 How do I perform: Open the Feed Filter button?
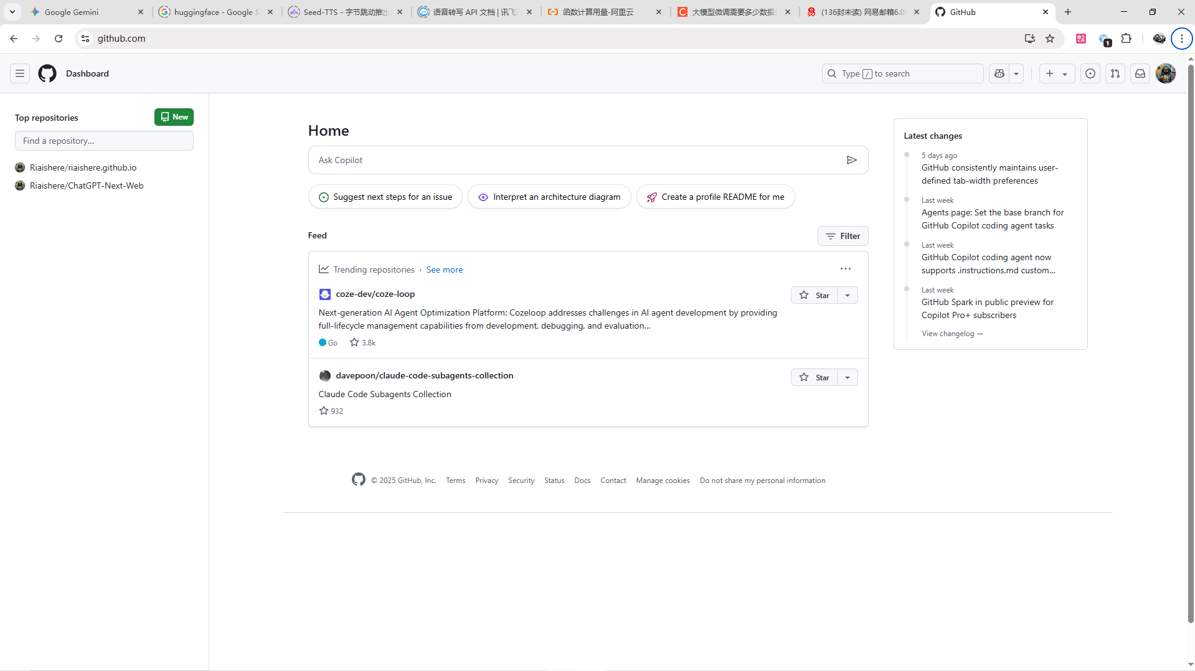(x=843, y=236)
